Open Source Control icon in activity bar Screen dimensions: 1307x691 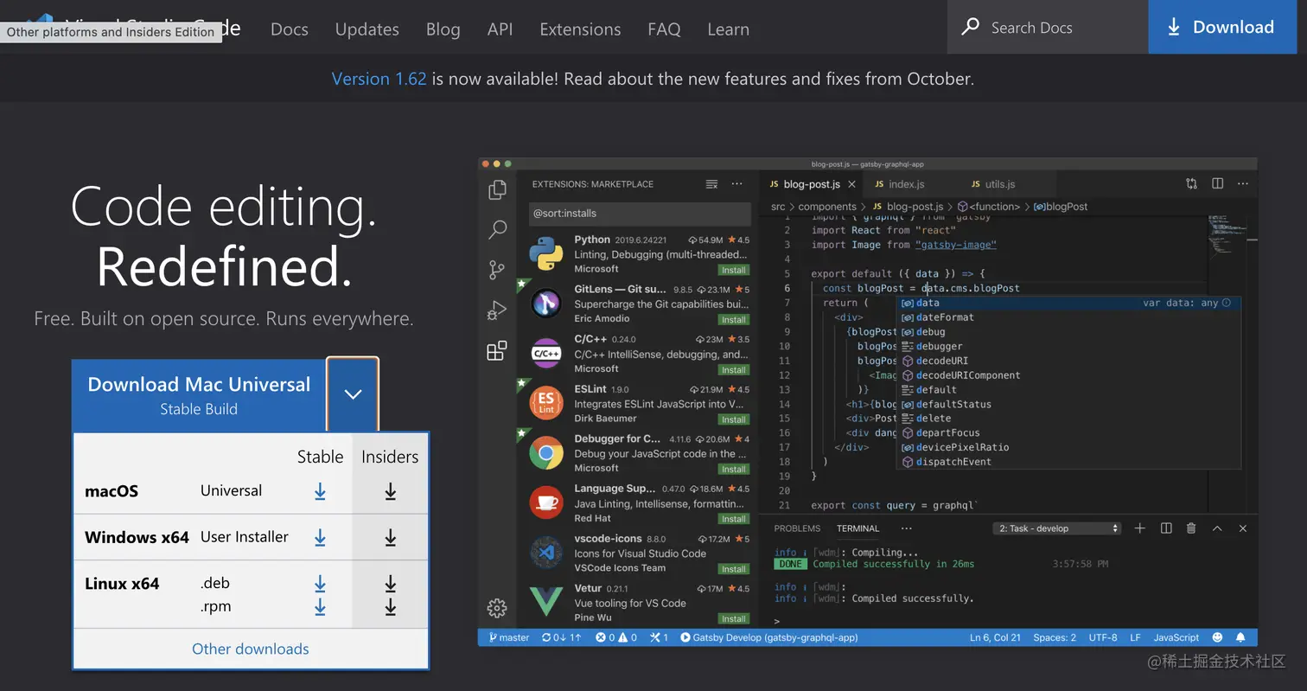click(x=497, y=270)
